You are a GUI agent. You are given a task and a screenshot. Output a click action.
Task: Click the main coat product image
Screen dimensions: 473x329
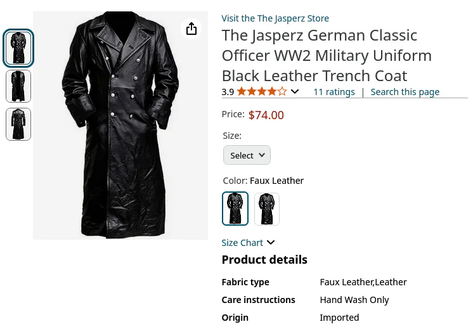tap(120, 126)
